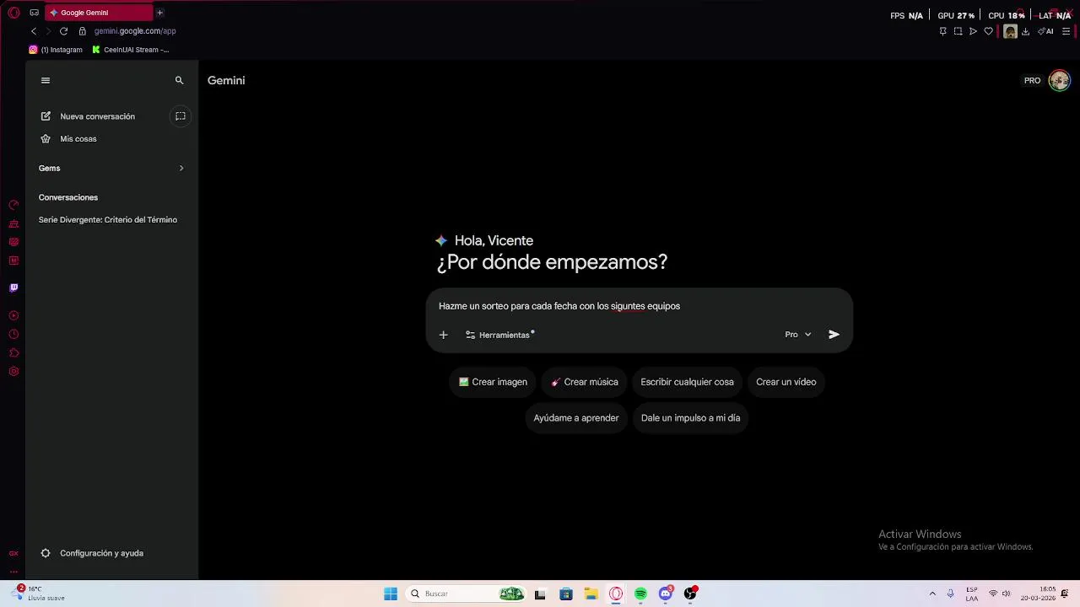Open temporary chat icon
Image resolution: width=1080 pixels, height=607 pixels.
coord(180,116)
